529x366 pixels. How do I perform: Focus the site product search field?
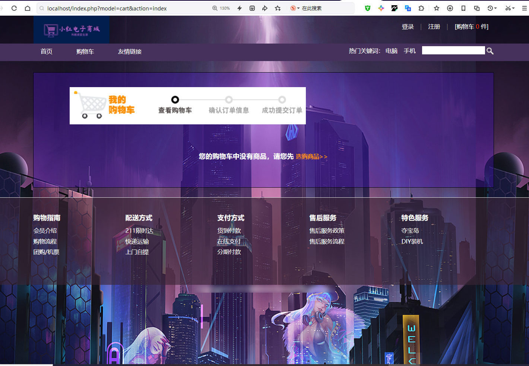pyautogui.click(x=453, y=50)
